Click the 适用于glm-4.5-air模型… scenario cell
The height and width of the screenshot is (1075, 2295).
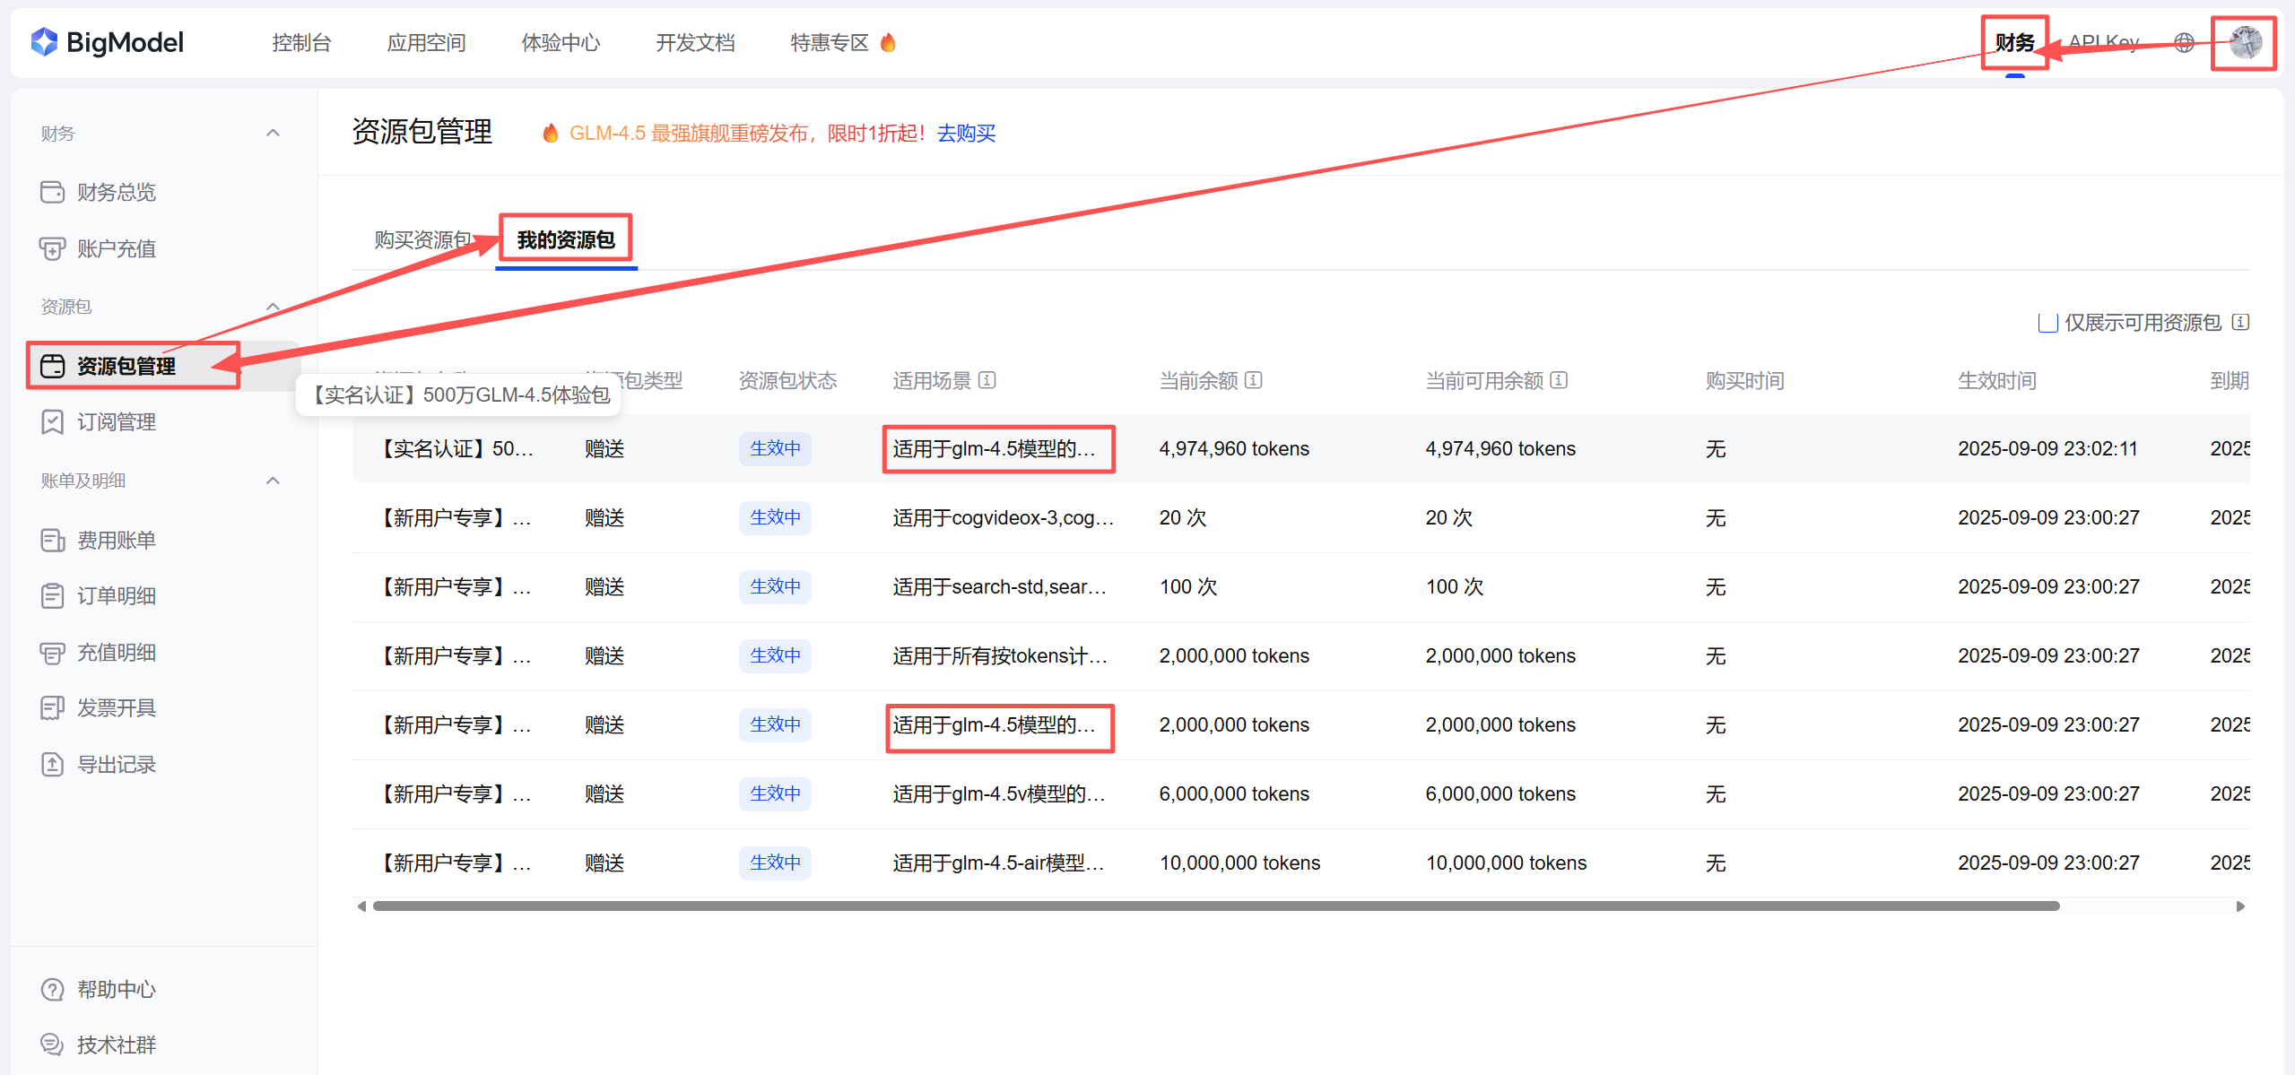coord(998,863)
